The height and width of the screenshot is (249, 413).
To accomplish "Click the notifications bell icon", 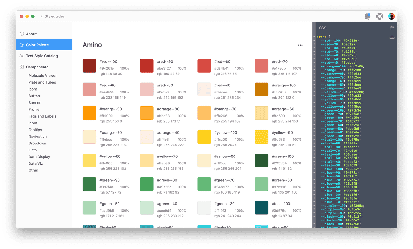I will coord(368,16).
